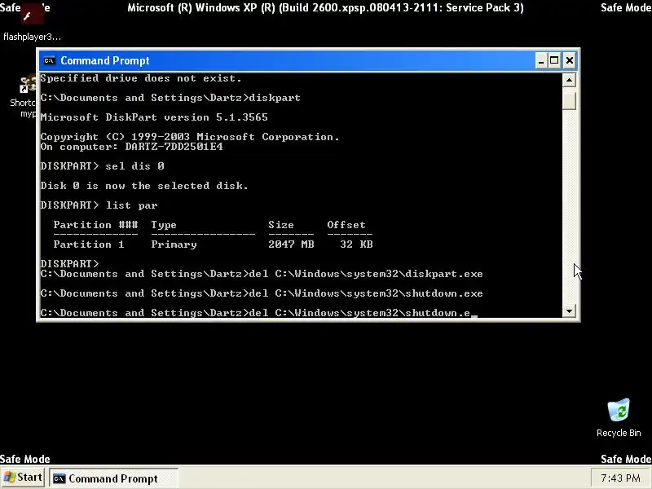Click the '32 KB' offset value
The height and width of the screenshot is (489, 652).
pyautogui.click(x=356, y=244)
